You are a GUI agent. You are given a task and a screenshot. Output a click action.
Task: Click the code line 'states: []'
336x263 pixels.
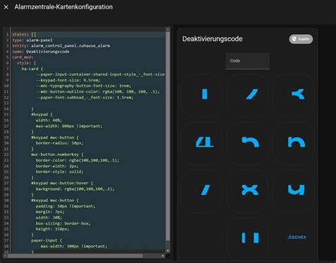[24, 34]
